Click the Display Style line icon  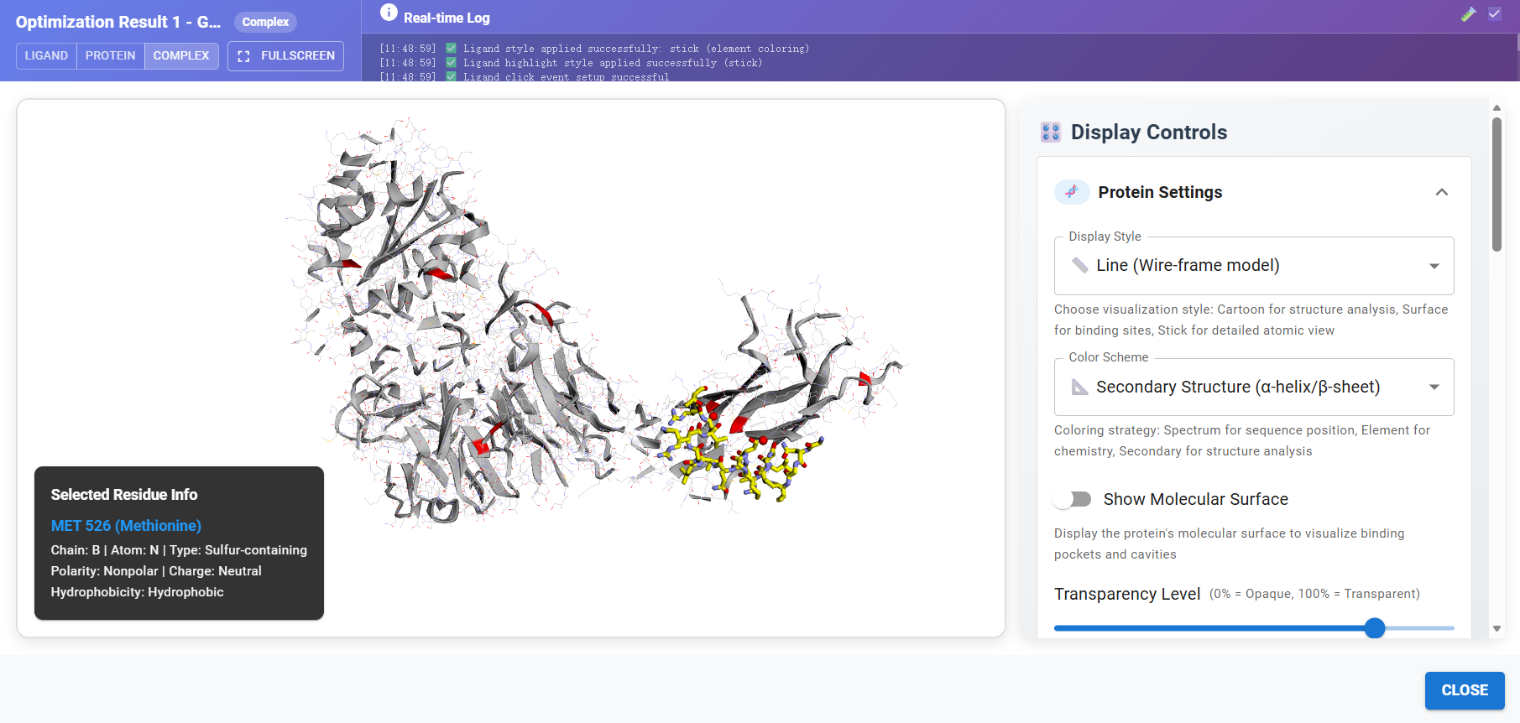coord(1079,265)
